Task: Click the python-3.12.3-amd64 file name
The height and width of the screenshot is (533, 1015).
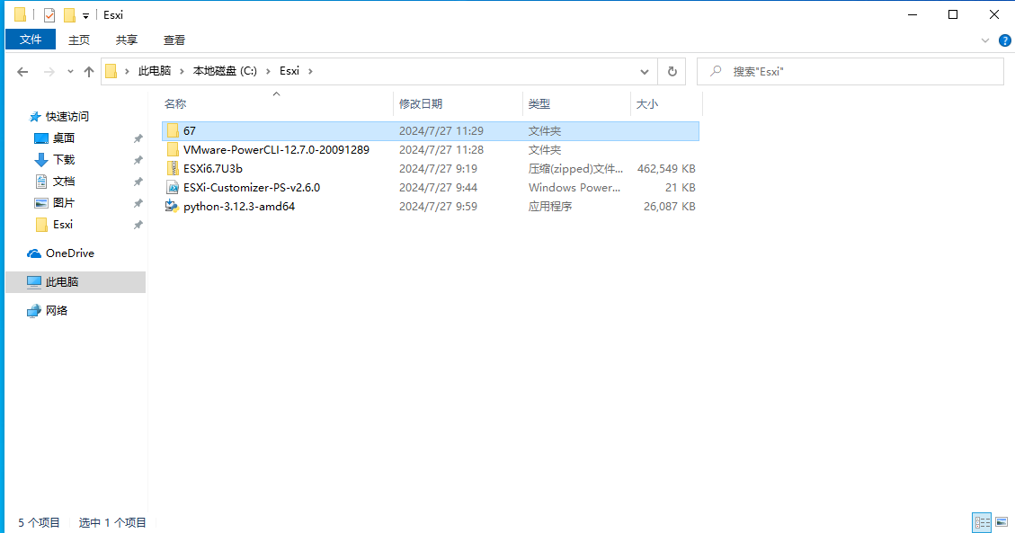Action: [239, 207]
